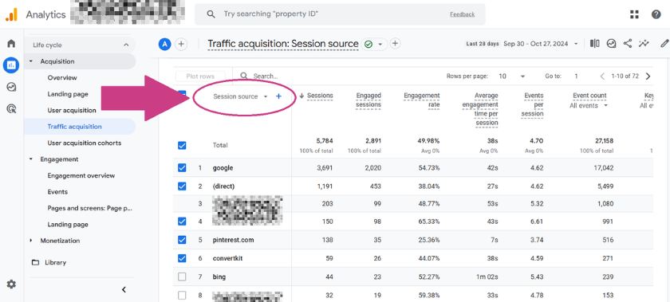Screen dimensions: 670x302
Task: Click the report status green check icon
Action: tap(368, 44)
